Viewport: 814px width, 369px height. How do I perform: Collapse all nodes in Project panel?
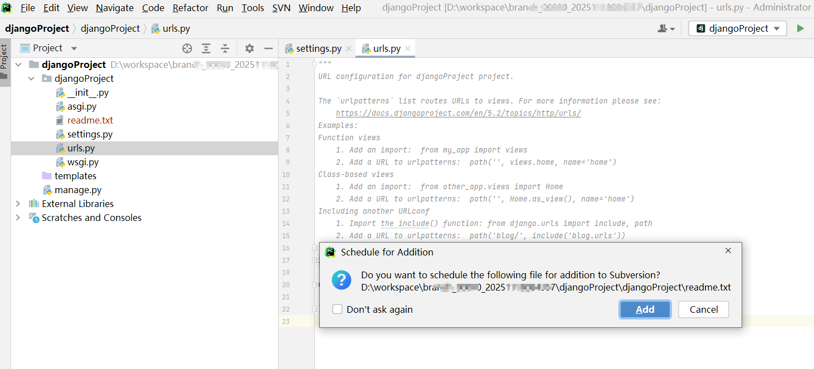[225, 48]
